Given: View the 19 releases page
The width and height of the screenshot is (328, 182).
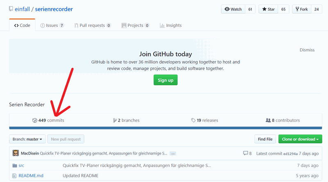Looking at the screenshot, I should (x=205, y=120).
